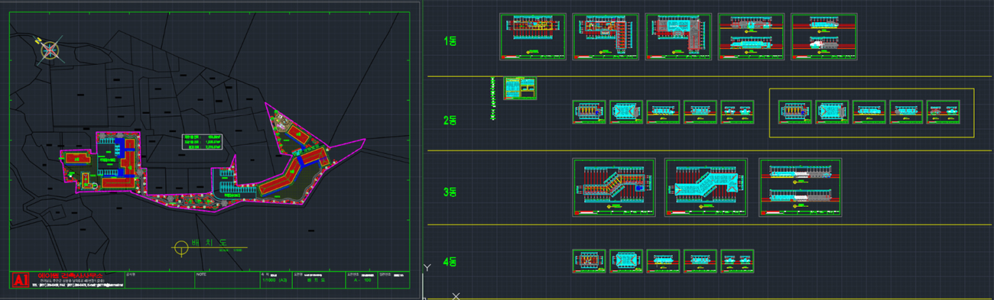Open the fifth 2동 sheet outside yellow frame

tap(737, 112)
